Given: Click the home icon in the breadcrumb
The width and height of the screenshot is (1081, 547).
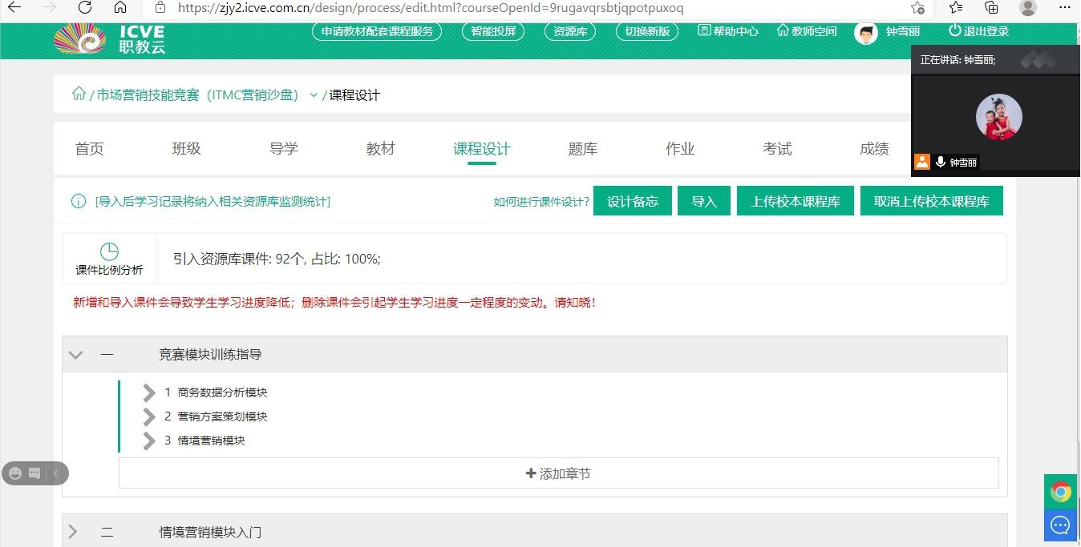Looking at the screenshot, I should pos(79,95).
